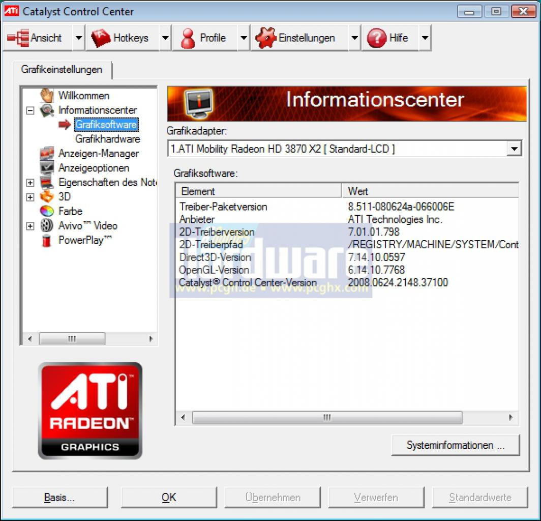Click the tree panel horizontal scrollbar thumb
The height and width of the screenshot is (521, 541).
point(72,339)
